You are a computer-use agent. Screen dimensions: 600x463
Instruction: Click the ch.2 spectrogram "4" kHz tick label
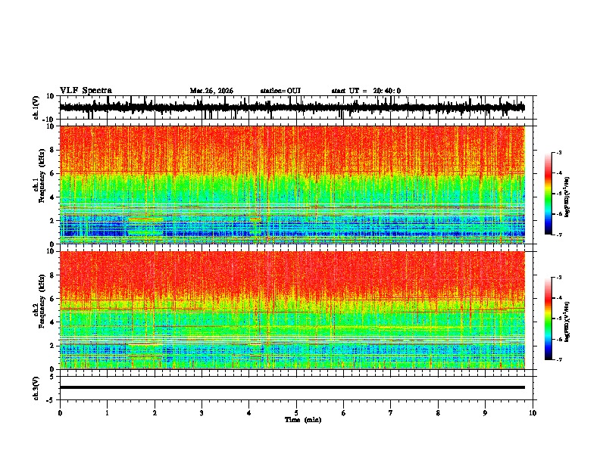click(52, 322)
